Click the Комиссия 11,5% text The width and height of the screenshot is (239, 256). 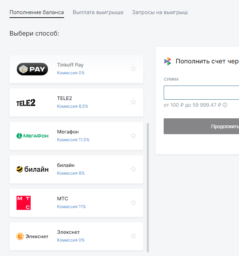coord(73,140)
